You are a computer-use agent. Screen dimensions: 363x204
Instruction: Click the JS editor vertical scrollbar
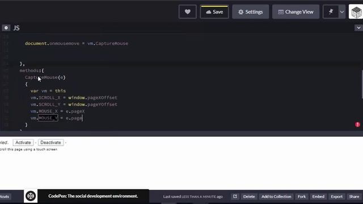tap(362, 84)
